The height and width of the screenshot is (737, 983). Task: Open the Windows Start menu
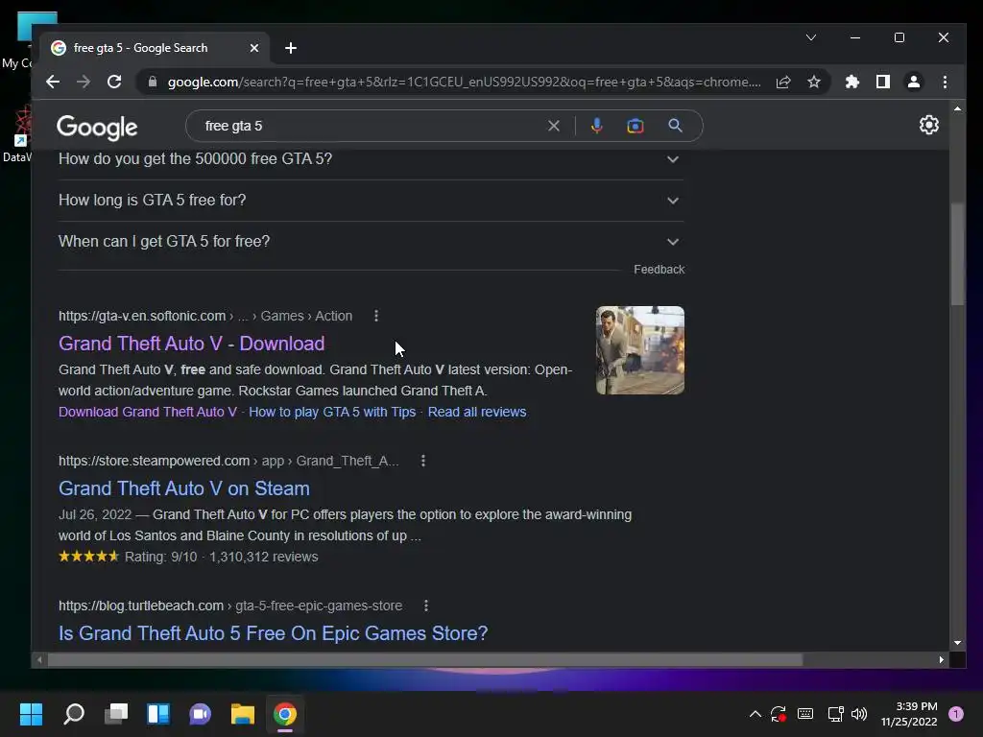coord(31,714)
